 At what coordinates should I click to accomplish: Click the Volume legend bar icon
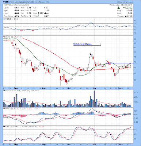click(x=4, y=91)
